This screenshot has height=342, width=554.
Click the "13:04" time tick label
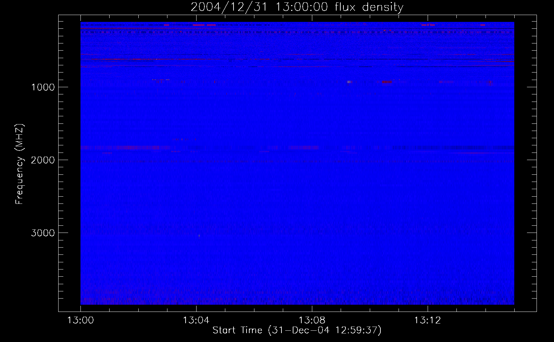[196, 320]
